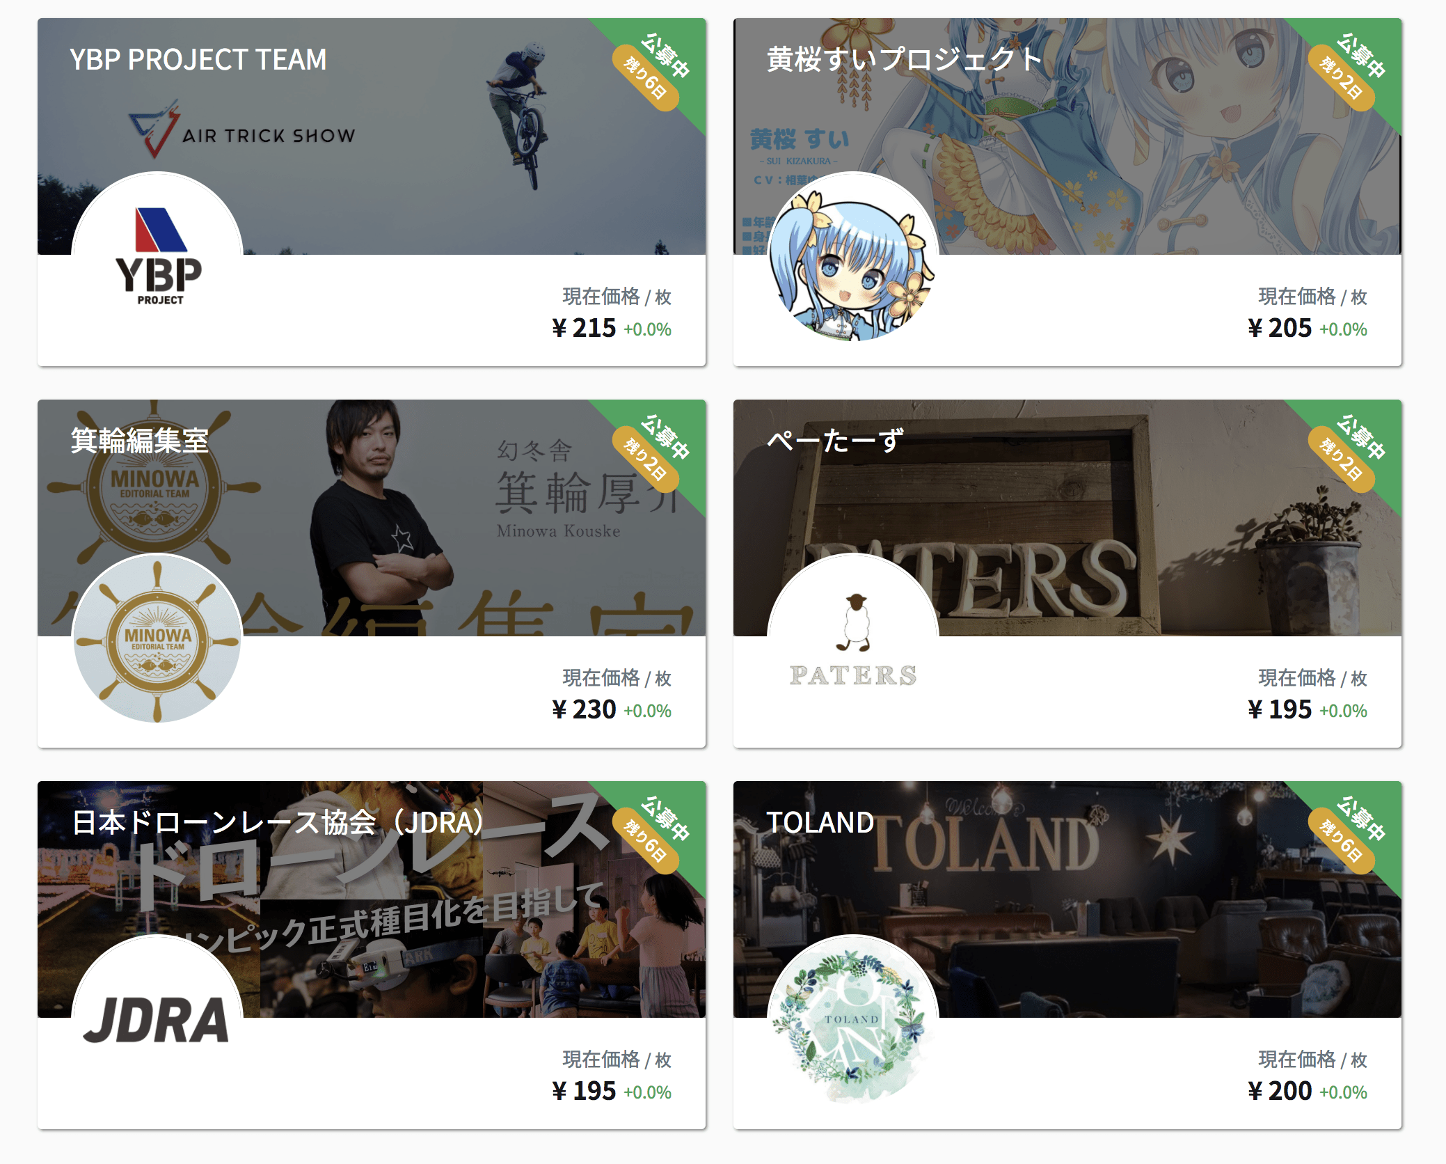Select the MINOWA Editorial Team ship wheel avatar
1446x1164 pixels.
158,638
